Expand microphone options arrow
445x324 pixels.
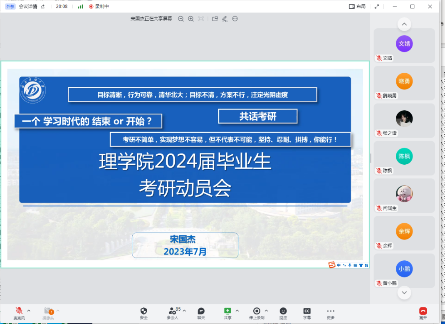point(29,311)
